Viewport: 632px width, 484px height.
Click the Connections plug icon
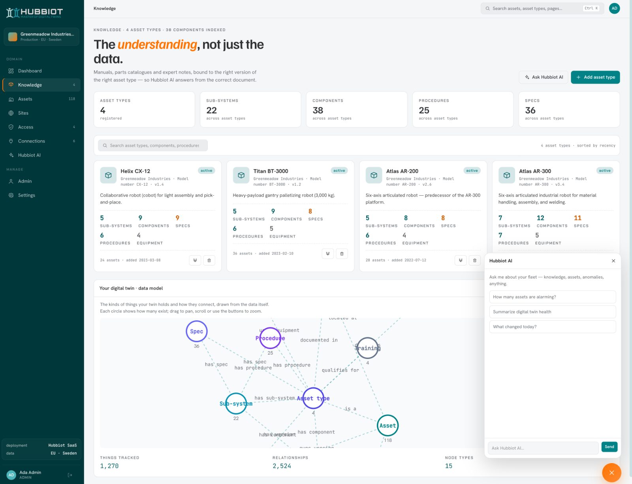coord(11,141)
